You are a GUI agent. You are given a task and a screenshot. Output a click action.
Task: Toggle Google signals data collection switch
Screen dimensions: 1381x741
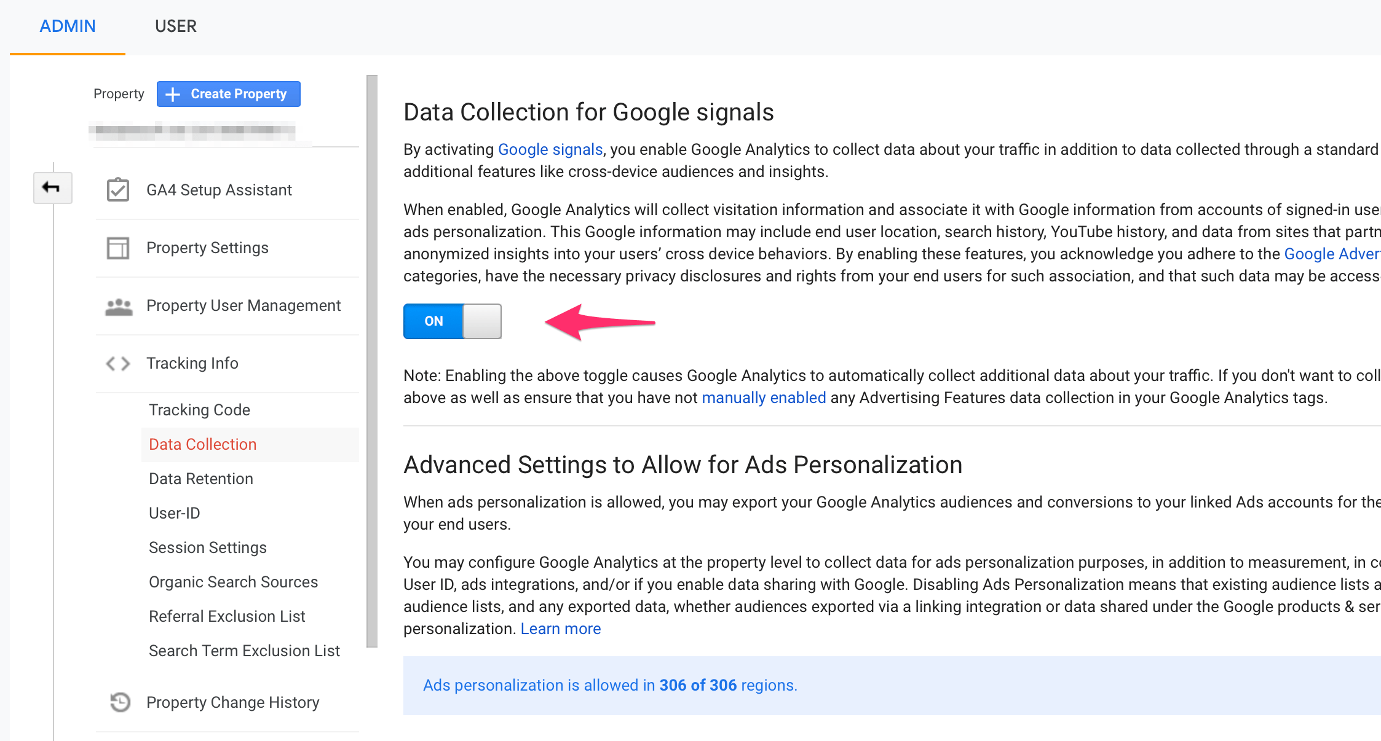click(x=452, y=321)
